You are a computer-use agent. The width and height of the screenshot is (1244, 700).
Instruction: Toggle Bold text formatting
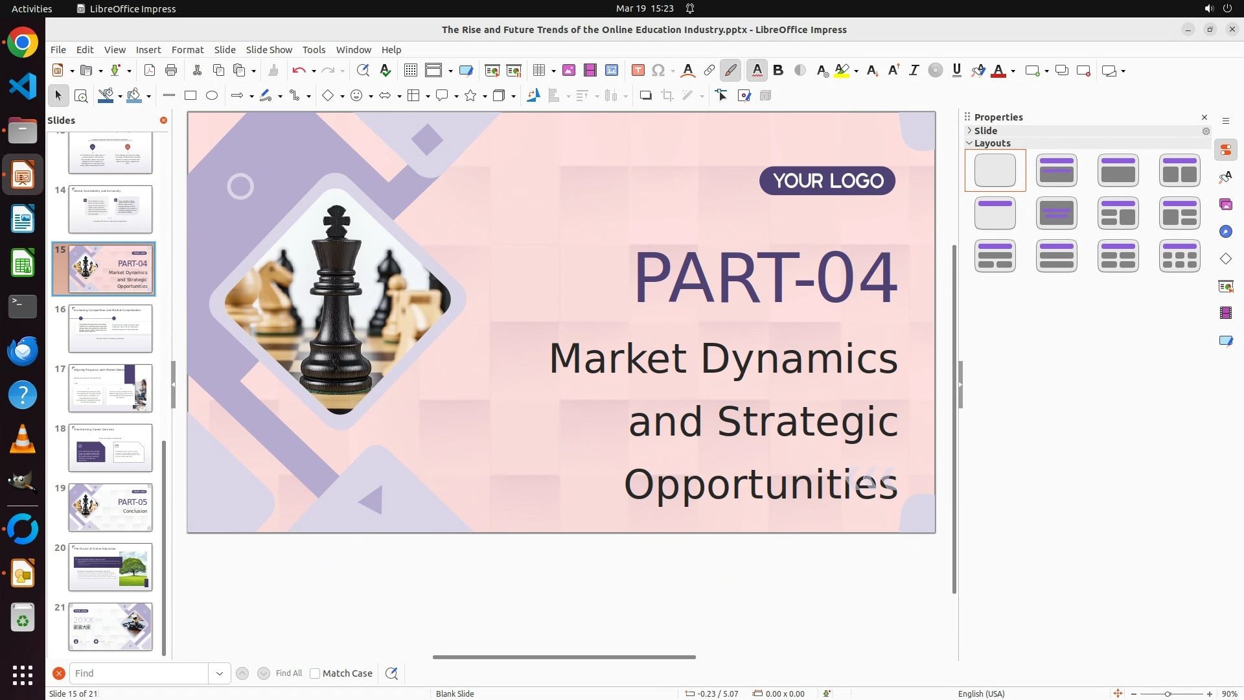[x=778, y=71]
